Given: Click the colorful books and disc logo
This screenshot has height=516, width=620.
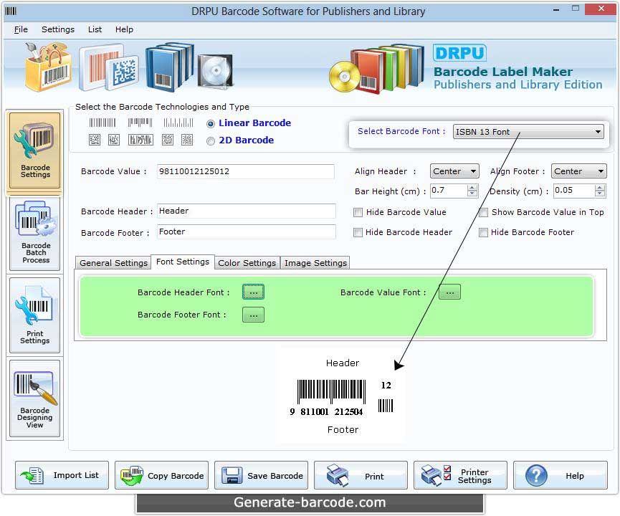Looking at the screenshot, I should (377, 70).
